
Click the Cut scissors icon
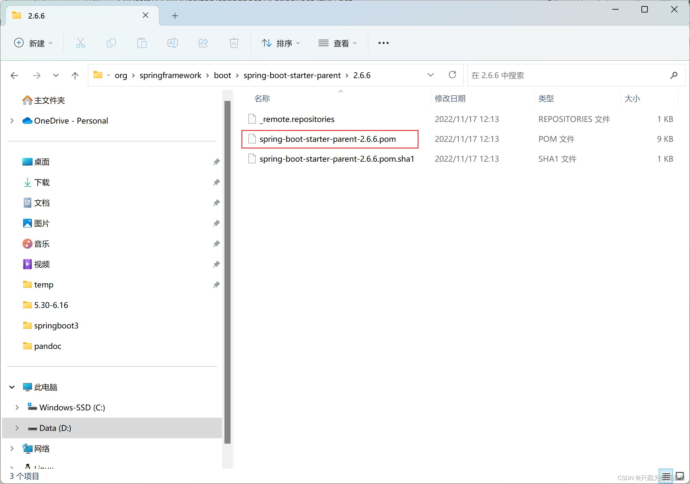click(x=80, y=43)
